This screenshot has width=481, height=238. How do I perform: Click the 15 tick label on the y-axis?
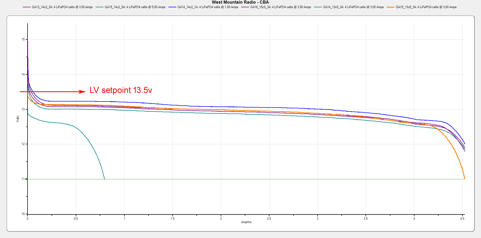pyautogui.click(x=23, y=39)
